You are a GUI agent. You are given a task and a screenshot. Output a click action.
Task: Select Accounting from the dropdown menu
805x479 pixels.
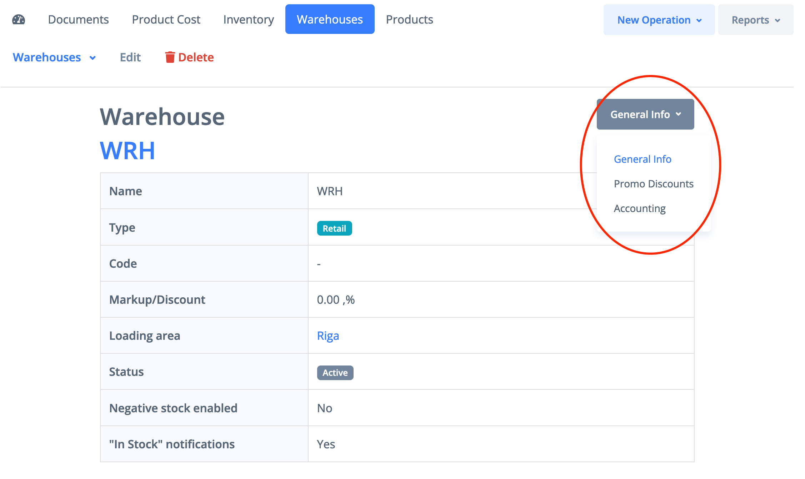pos(639,208)
